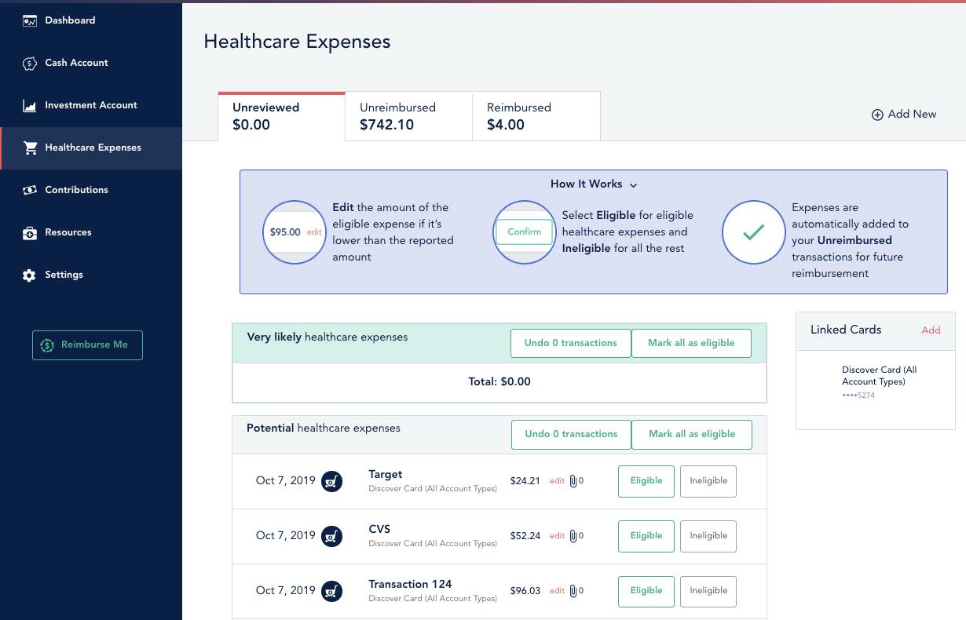The width and height of the screenshot is (966, 620).
Task: Mark all potential expenses as eligible
Action: tap(691, 434)
